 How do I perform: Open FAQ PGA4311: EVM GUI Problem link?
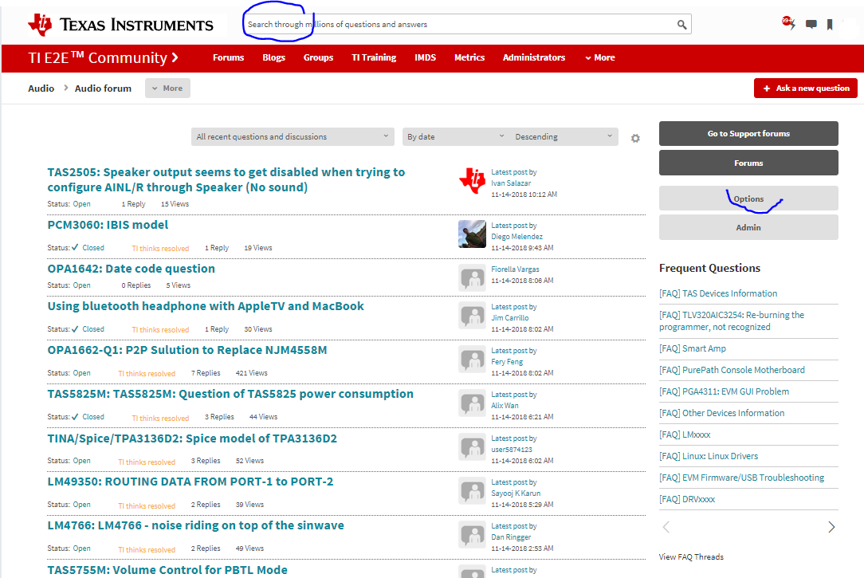[x=724, y=391]
